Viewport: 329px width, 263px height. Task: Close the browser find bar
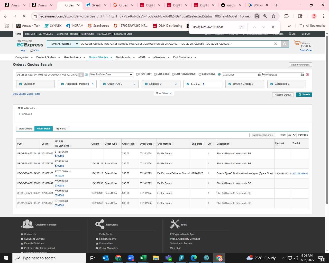[273, 27]
